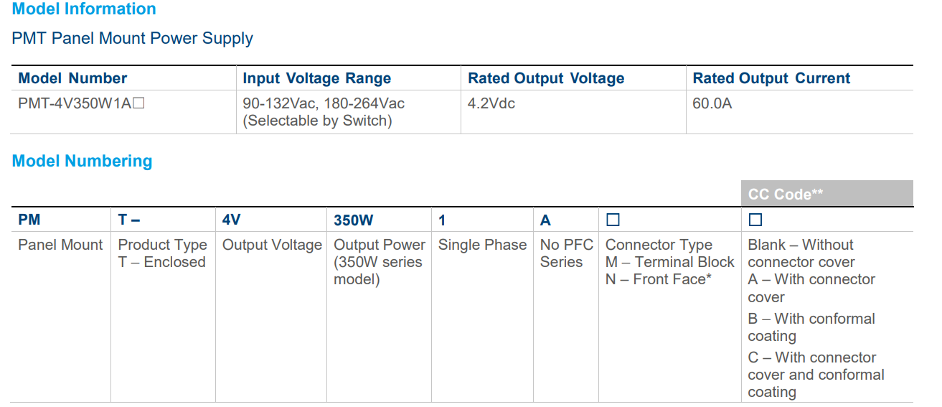Click the bold PM code cell
The image size is (942, 407).
(29, 220)
